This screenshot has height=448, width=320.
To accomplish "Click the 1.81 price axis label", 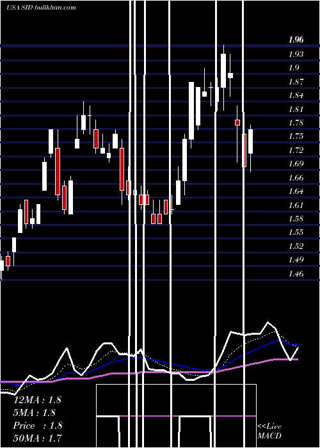I will [x=296, y=109].
